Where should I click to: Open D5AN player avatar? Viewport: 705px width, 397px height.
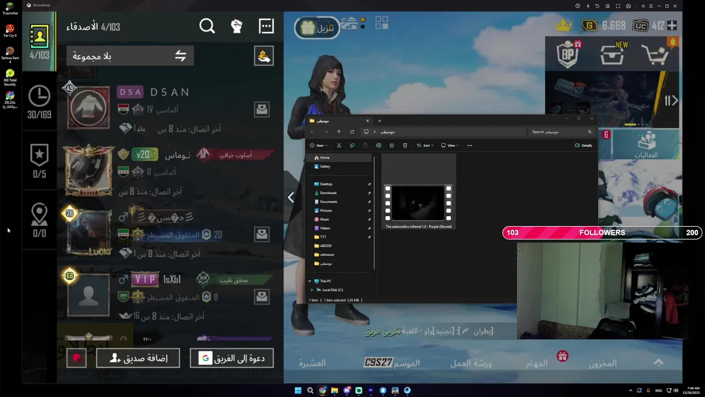[x=89, y=108]
